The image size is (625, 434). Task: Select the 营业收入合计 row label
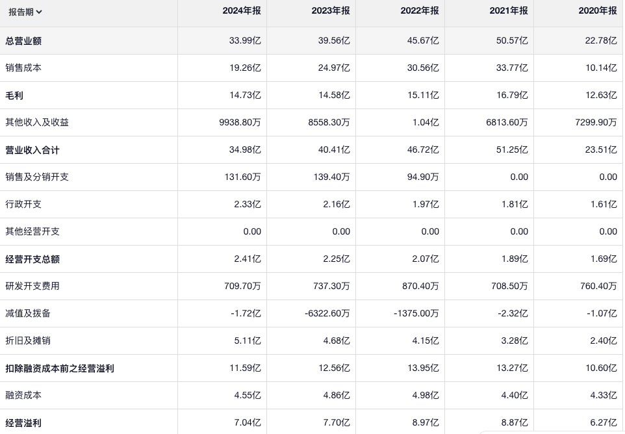32,150
